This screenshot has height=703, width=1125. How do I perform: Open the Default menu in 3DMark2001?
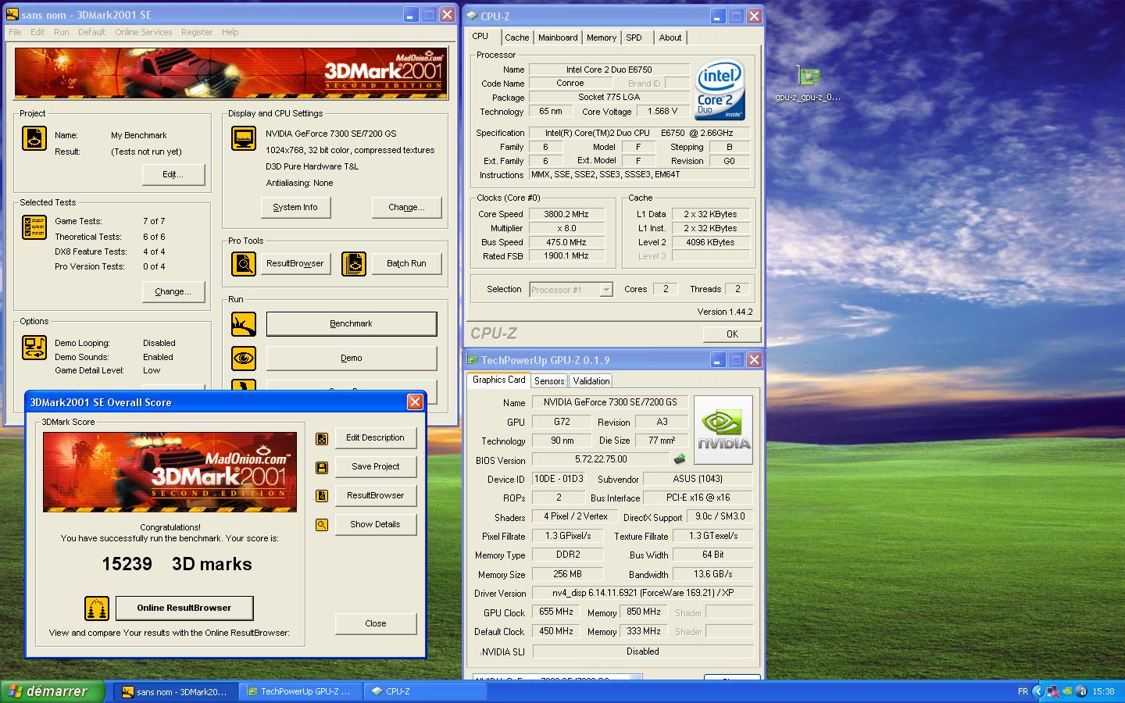91,32
